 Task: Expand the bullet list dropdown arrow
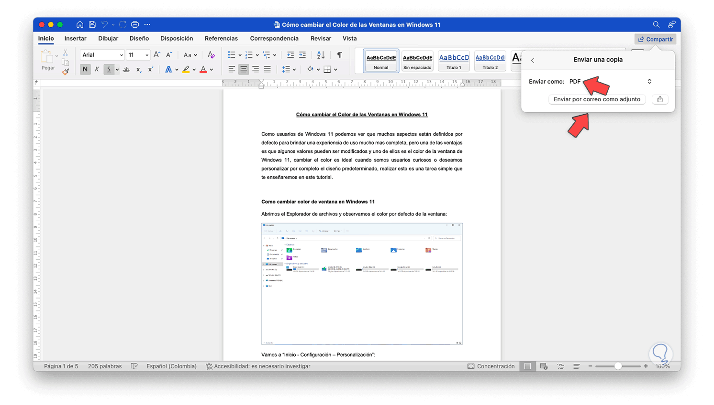(x=240, y=55)
